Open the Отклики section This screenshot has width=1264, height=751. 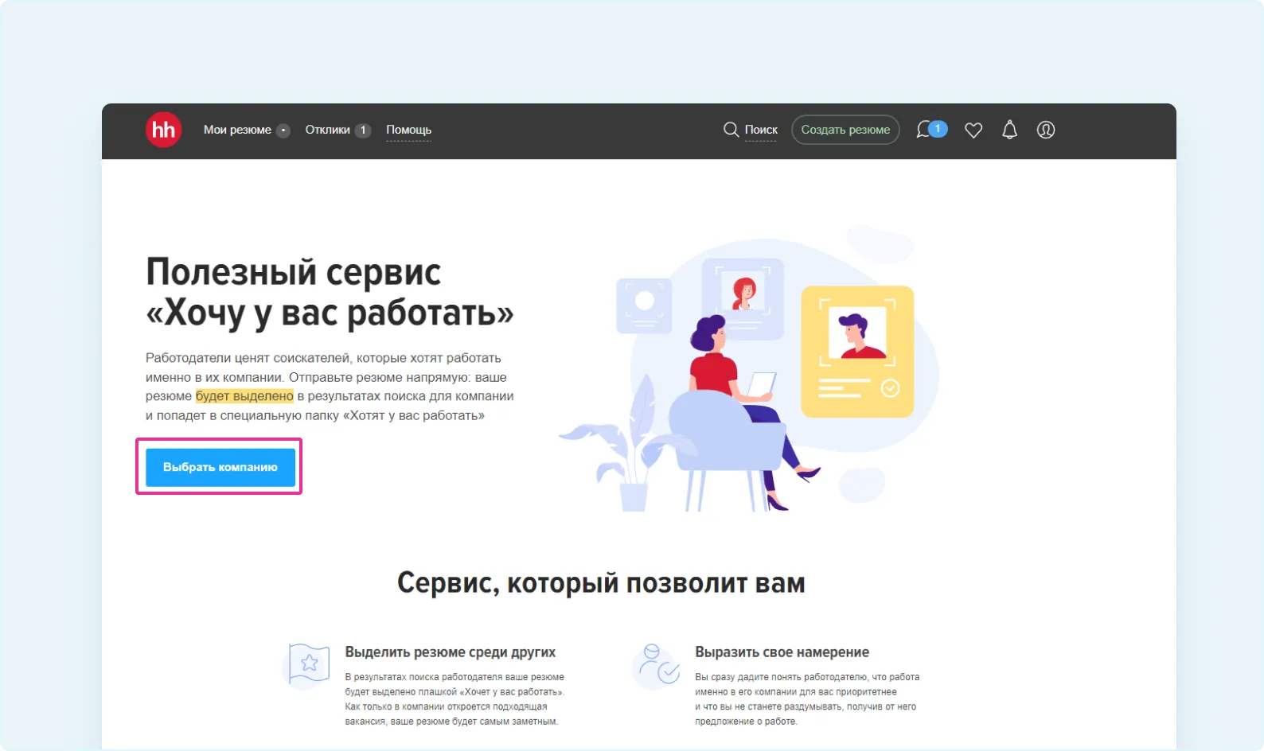tap(327, 130)
